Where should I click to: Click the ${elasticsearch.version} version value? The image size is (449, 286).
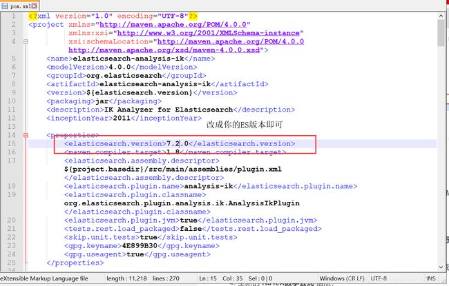[140, 92]
